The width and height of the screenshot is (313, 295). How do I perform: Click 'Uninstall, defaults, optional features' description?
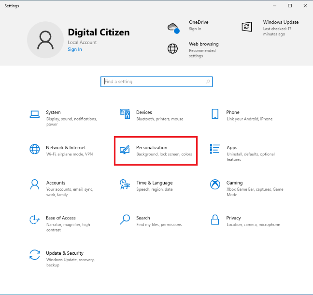[251, 157]
